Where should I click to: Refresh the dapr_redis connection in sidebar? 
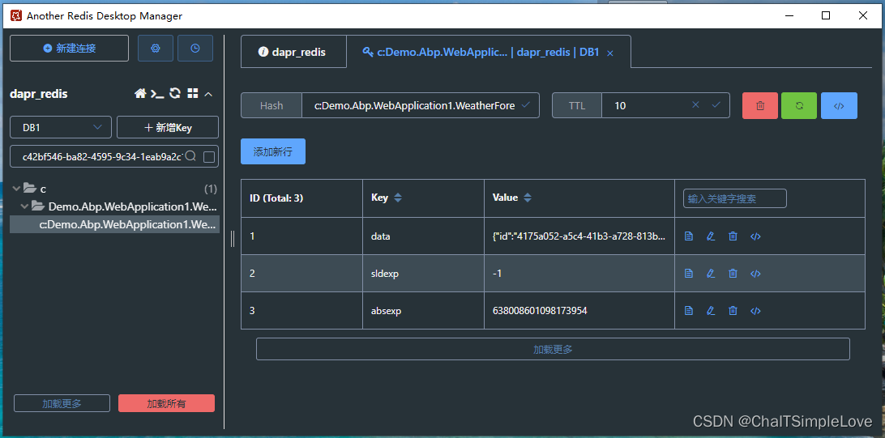point(175,94)
